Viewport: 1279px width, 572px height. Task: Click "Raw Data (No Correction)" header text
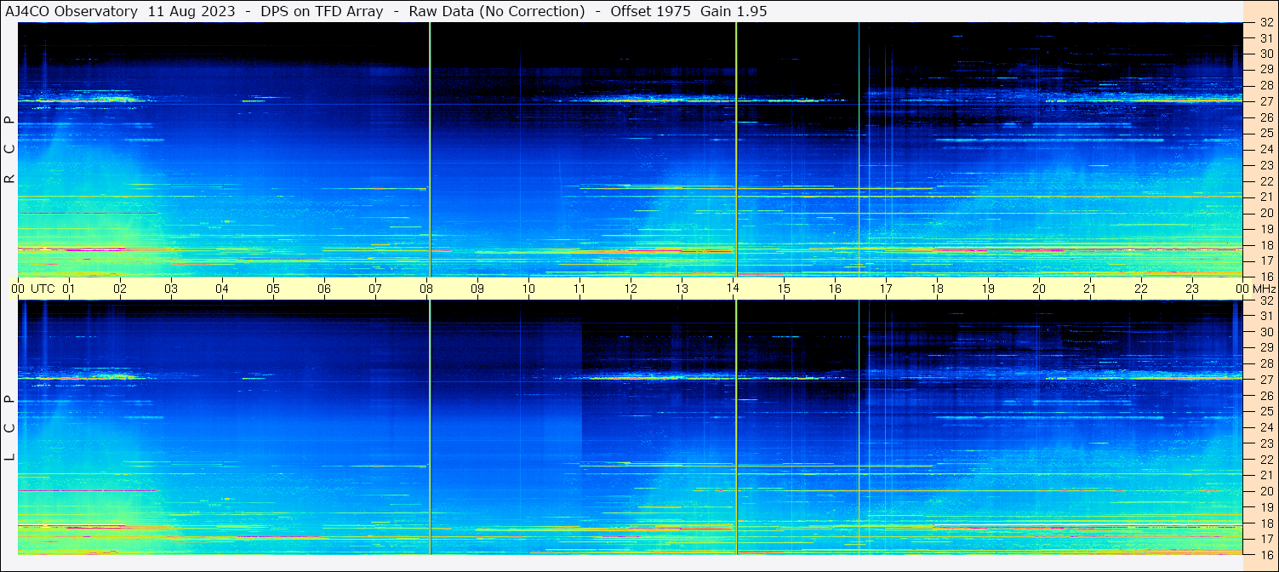coord(497,11)
